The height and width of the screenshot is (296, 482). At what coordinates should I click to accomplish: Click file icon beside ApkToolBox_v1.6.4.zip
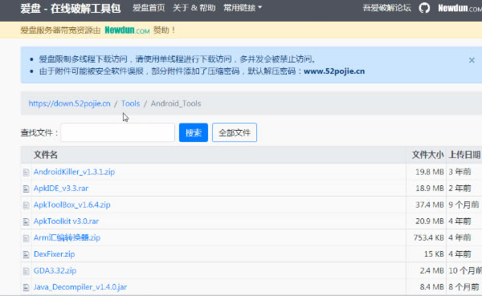[x=27, y=205]
